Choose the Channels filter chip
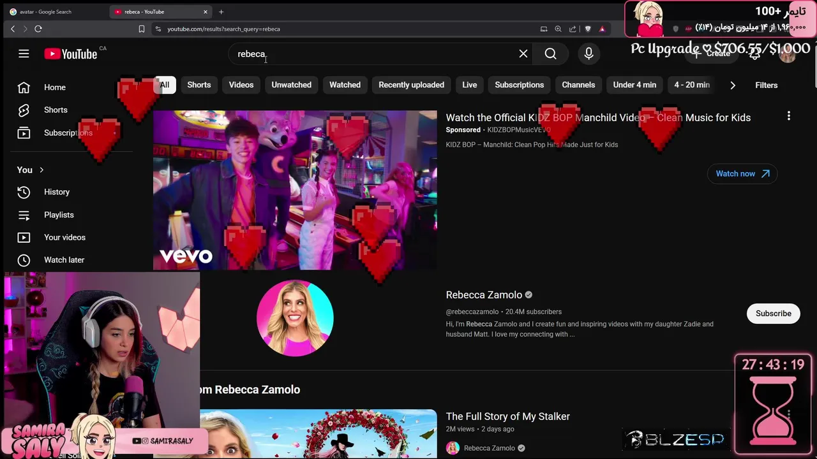Viewport: 817px width, 459px height. click(x=578, y=85)
